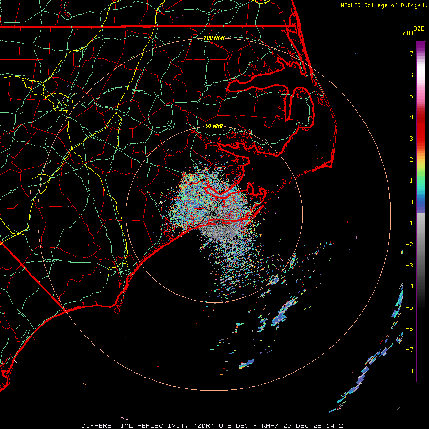Click the 7 dB tick label on the scale
This screenshot has width=429, height=429.
click(x=411, y=53)
